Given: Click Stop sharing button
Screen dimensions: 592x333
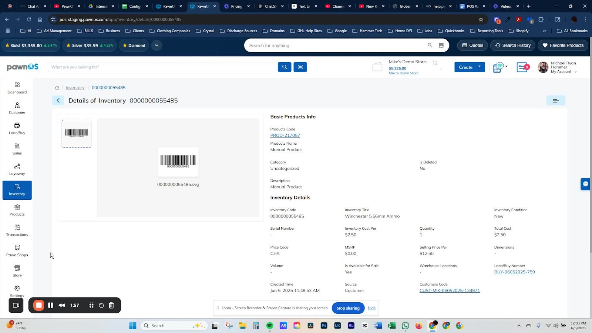Looking at the screenshot, I should coord(348,308).
